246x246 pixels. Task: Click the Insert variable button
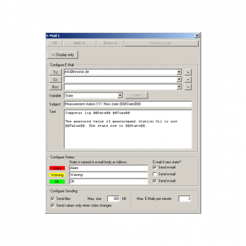(137, 95)
